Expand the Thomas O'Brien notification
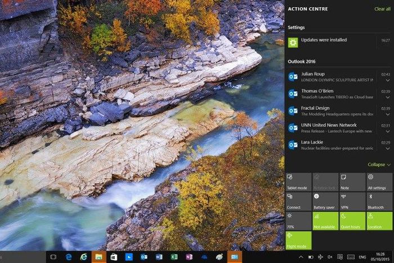The height and width of the screenshot is (263, 394). tap(388, 97)
